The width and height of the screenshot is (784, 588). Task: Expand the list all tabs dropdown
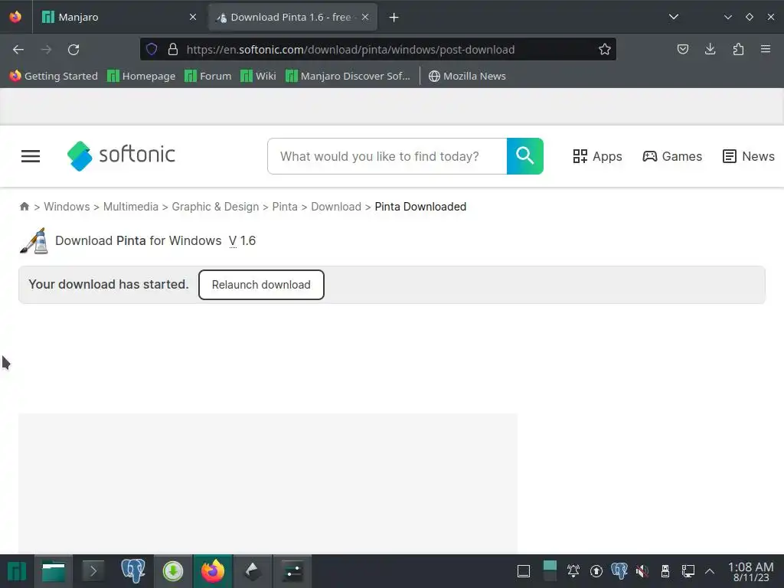(x=674, y=17)
